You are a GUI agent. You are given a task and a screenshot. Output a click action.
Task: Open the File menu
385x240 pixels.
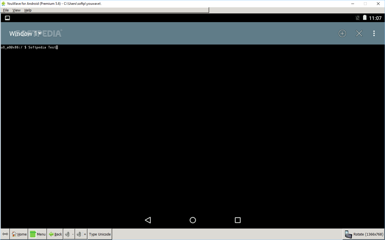(x=6, y=10)
